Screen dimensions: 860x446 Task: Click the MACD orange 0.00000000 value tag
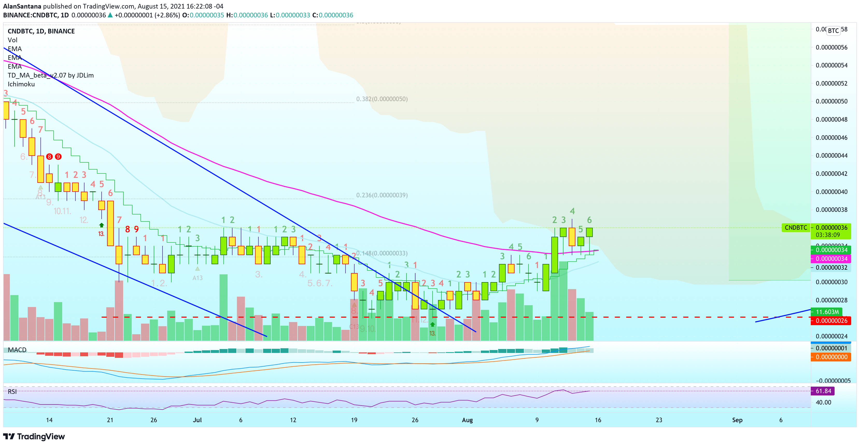[x=831, y=357]
